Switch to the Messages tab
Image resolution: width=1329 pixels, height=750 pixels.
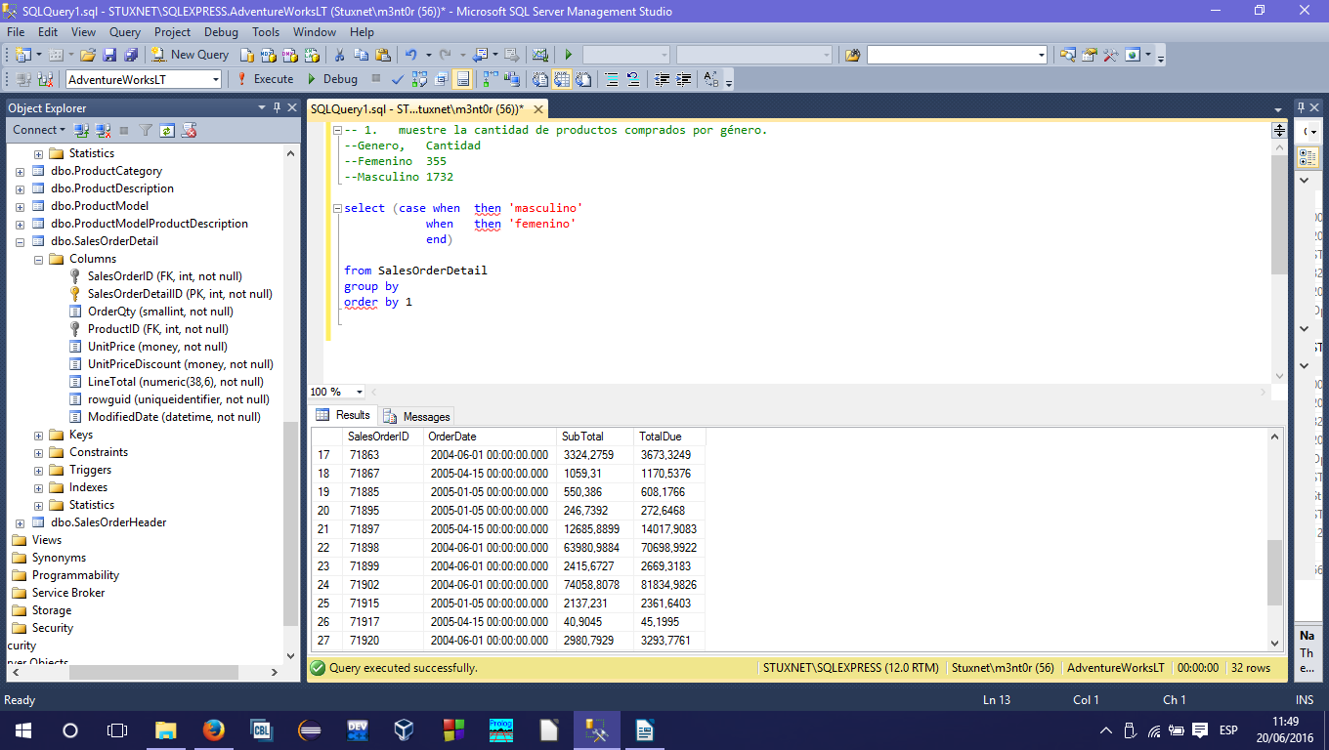(417, 416)
